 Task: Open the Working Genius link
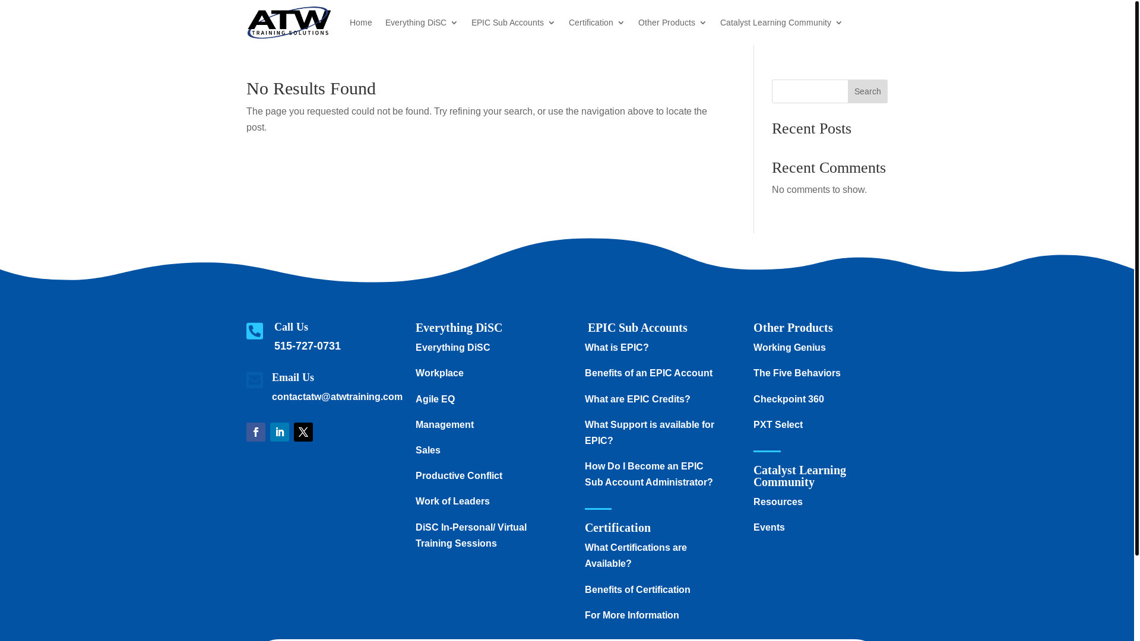tap(790, 347)
